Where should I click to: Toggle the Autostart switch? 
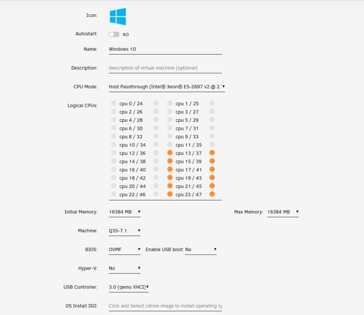point(114,34)
